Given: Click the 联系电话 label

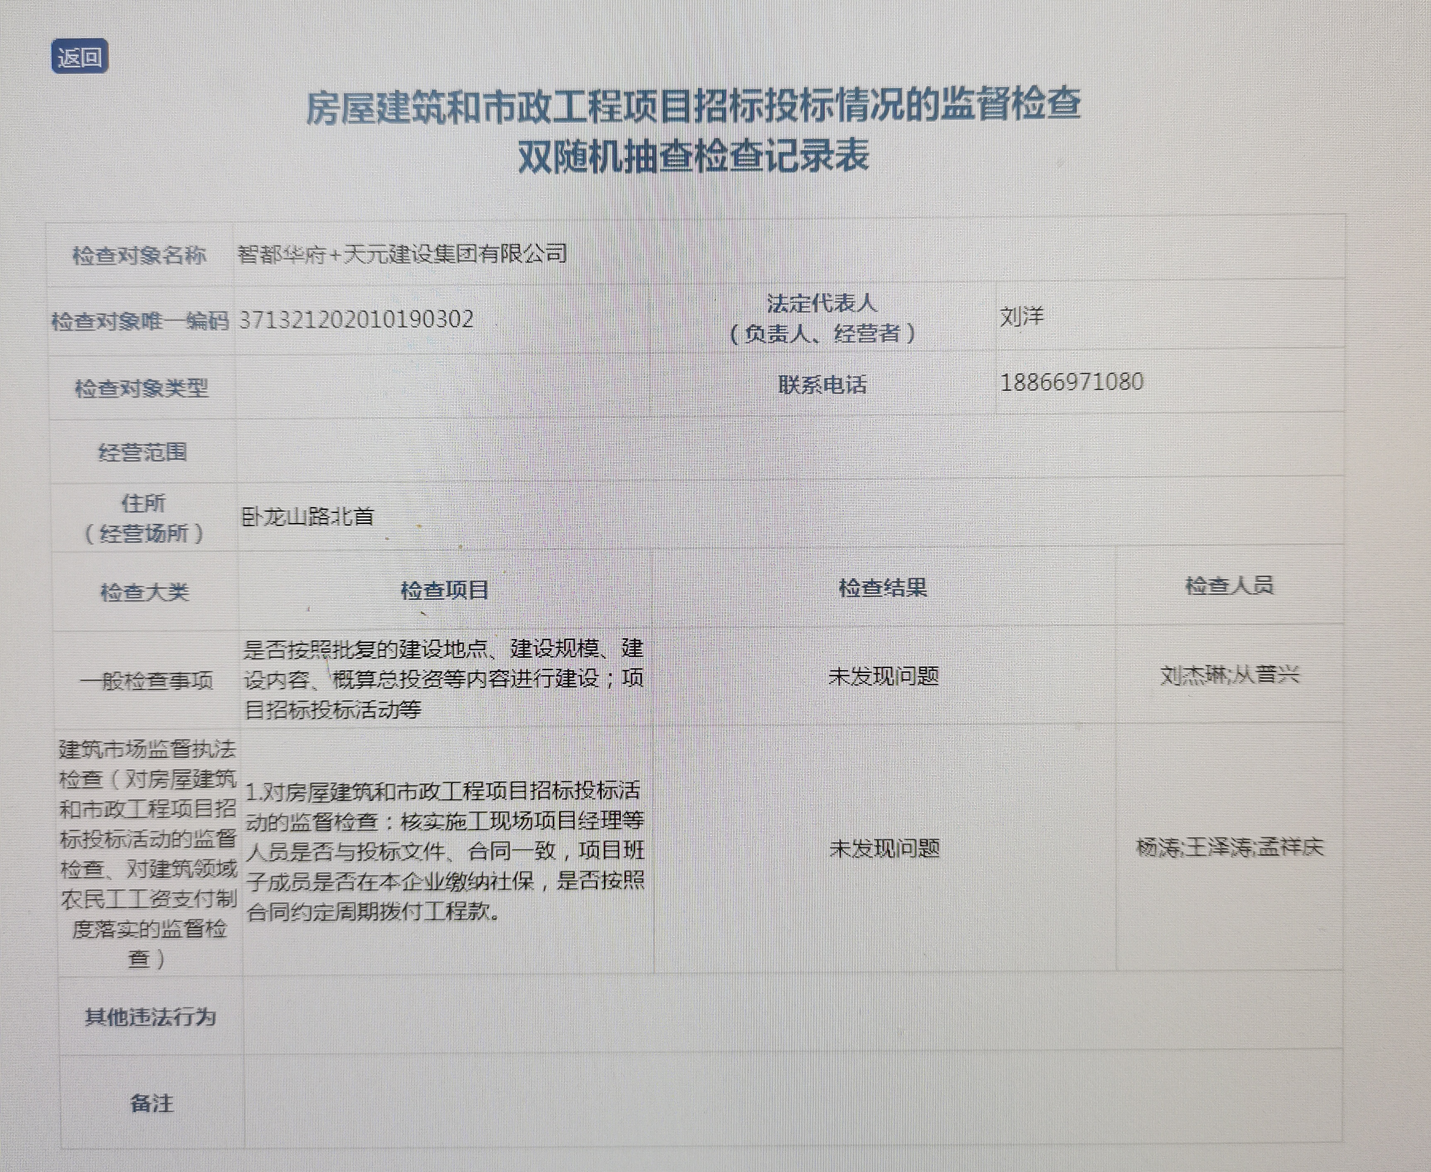Looking at the screenshot, I should tap(823, 385).
